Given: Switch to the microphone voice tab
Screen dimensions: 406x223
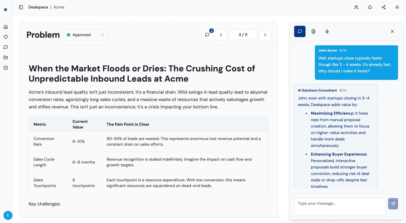Looking at the screenshot, I should [x=327, y=32].
